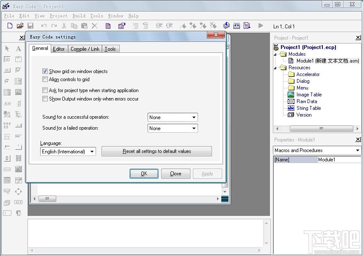Open the File menu

point(9,16)
